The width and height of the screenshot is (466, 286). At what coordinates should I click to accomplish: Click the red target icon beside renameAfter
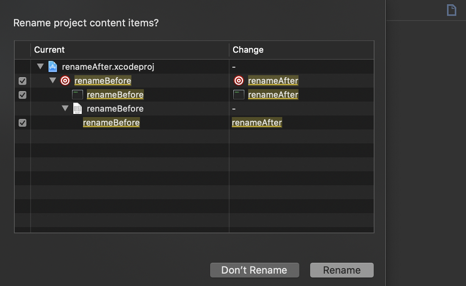pos(239,81)
